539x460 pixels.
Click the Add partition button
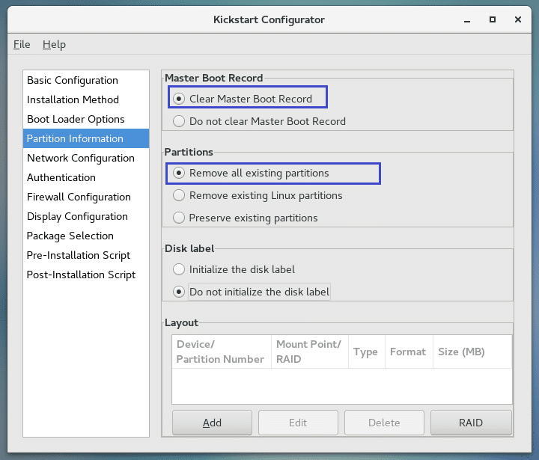click(x=212, y=423)
